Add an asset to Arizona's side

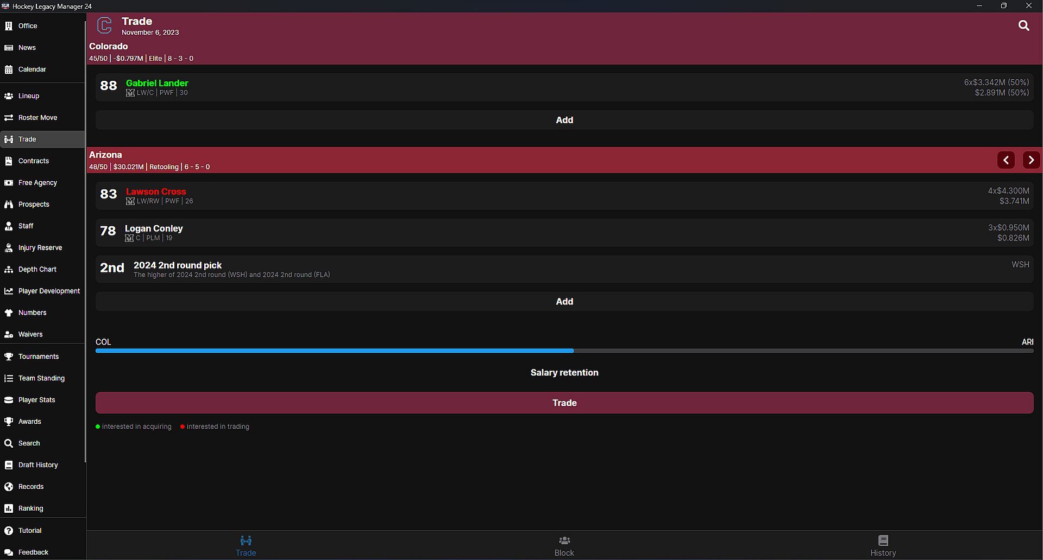click(564, 301)
